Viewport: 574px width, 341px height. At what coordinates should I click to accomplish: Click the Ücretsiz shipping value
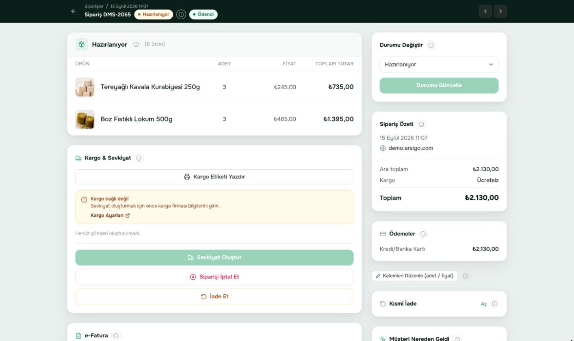click(488, 180)
